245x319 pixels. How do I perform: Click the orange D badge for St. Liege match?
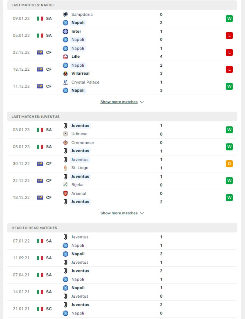click(229, 164)
